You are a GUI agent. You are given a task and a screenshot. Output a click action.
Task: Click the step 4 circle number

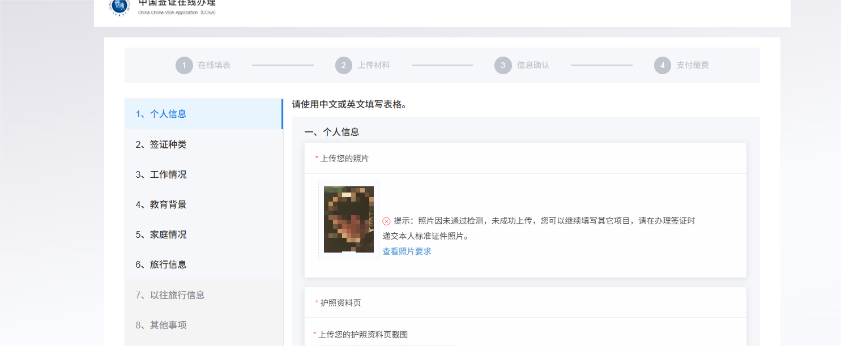[x=663, y=66]
